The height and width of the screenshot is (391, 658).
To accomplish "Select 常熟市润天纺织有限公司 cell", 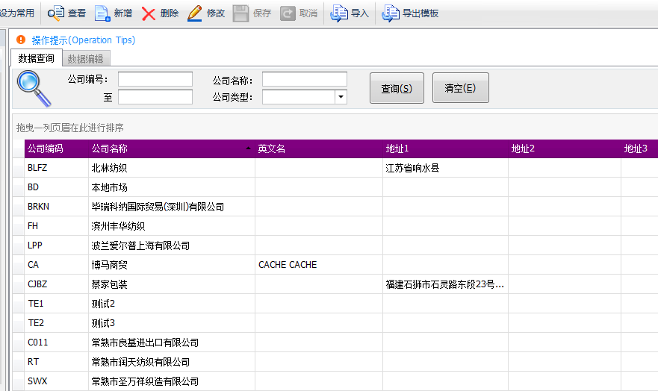I will pyautogui.click(x=172, y=362).
